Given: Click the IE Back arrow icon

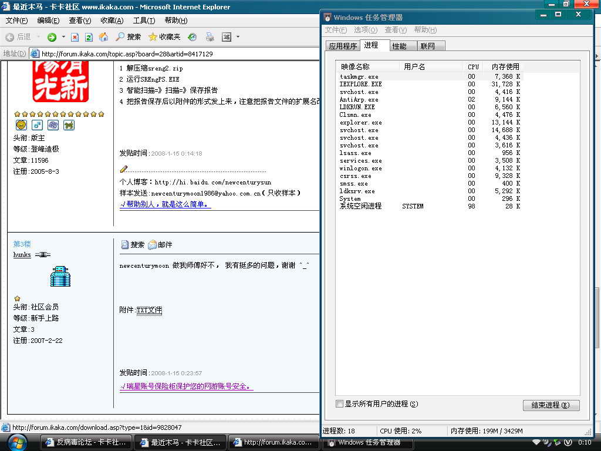Looking at the screenshot, I should click(x=10, y=37).
